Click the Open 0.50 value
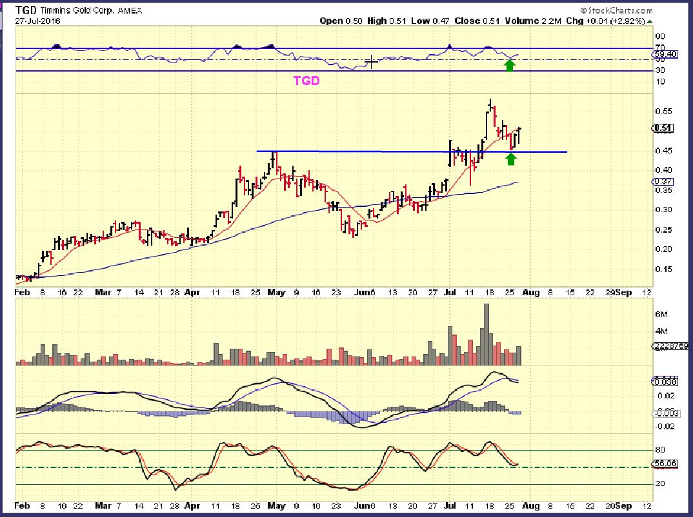This screenshot has height=517, width=693. click(x=341, y=21)
